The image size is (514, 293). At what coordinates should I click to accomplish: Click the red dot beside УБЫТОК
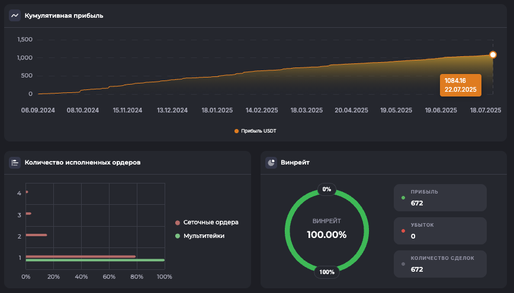point(403,231)
